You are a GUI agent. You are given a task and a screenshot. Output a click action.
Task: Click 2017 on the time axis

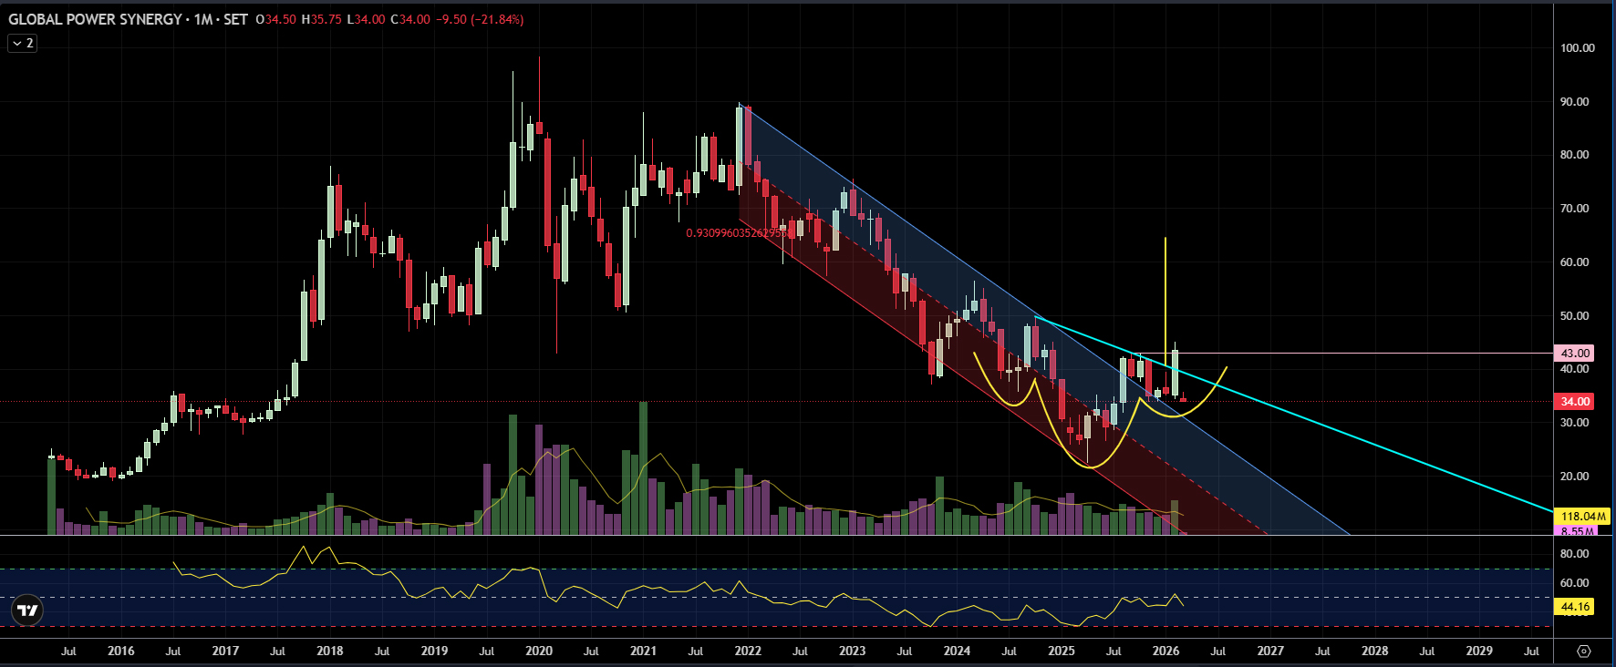(x=225, y=651)
